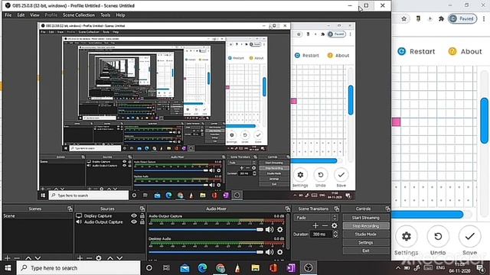Toggle visibility of Display Capture source
The height and width of the screenshot is (275, 490).
(x=134, y=215)
